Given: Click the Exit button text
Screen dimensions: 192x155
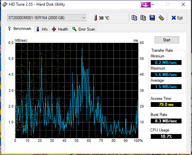Looking at the screenshot, I should coord(180,18).
